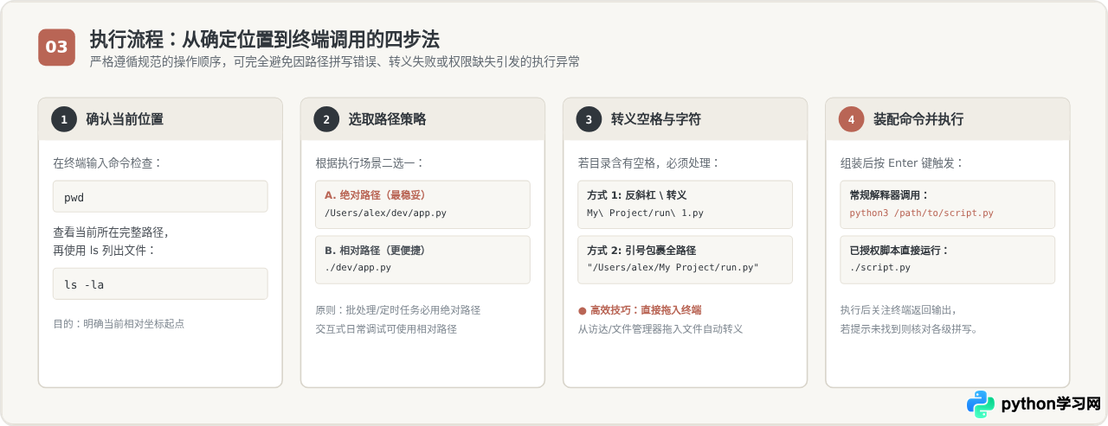Click the text "在终端输入命令检查："
This screenshot has width=1108, height=426.
pos(107,162)
